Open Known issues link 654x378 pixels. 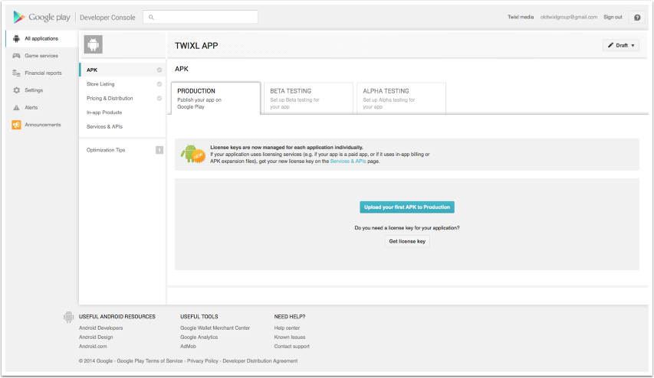(290, 337)
